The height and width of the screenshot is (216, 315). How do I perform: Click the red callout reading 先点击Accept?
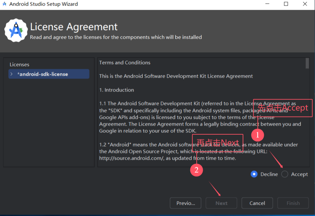(x=283, y=108)
